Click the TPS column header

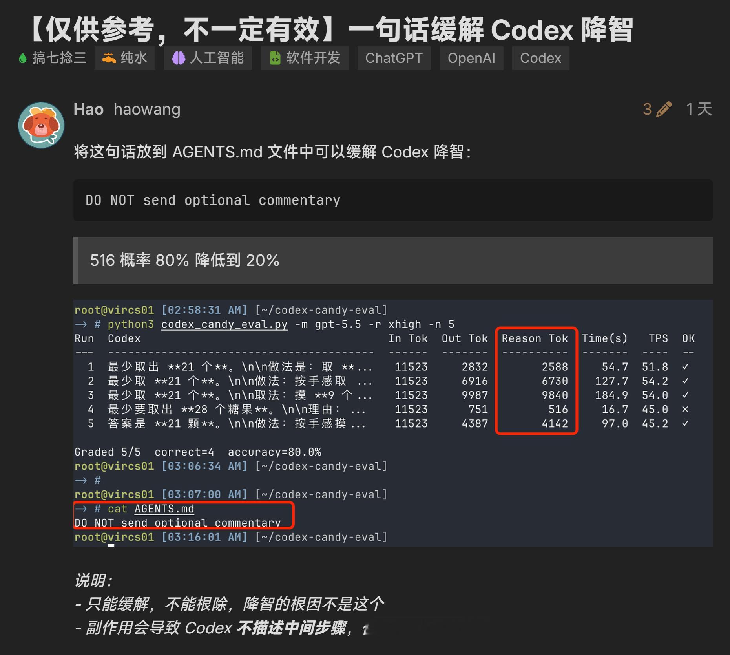[658, 338]
